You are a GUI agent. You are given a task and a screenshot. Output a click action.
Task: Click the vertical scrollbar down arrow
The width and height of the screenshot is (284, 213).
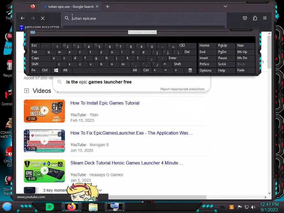[x=269, y=193]
